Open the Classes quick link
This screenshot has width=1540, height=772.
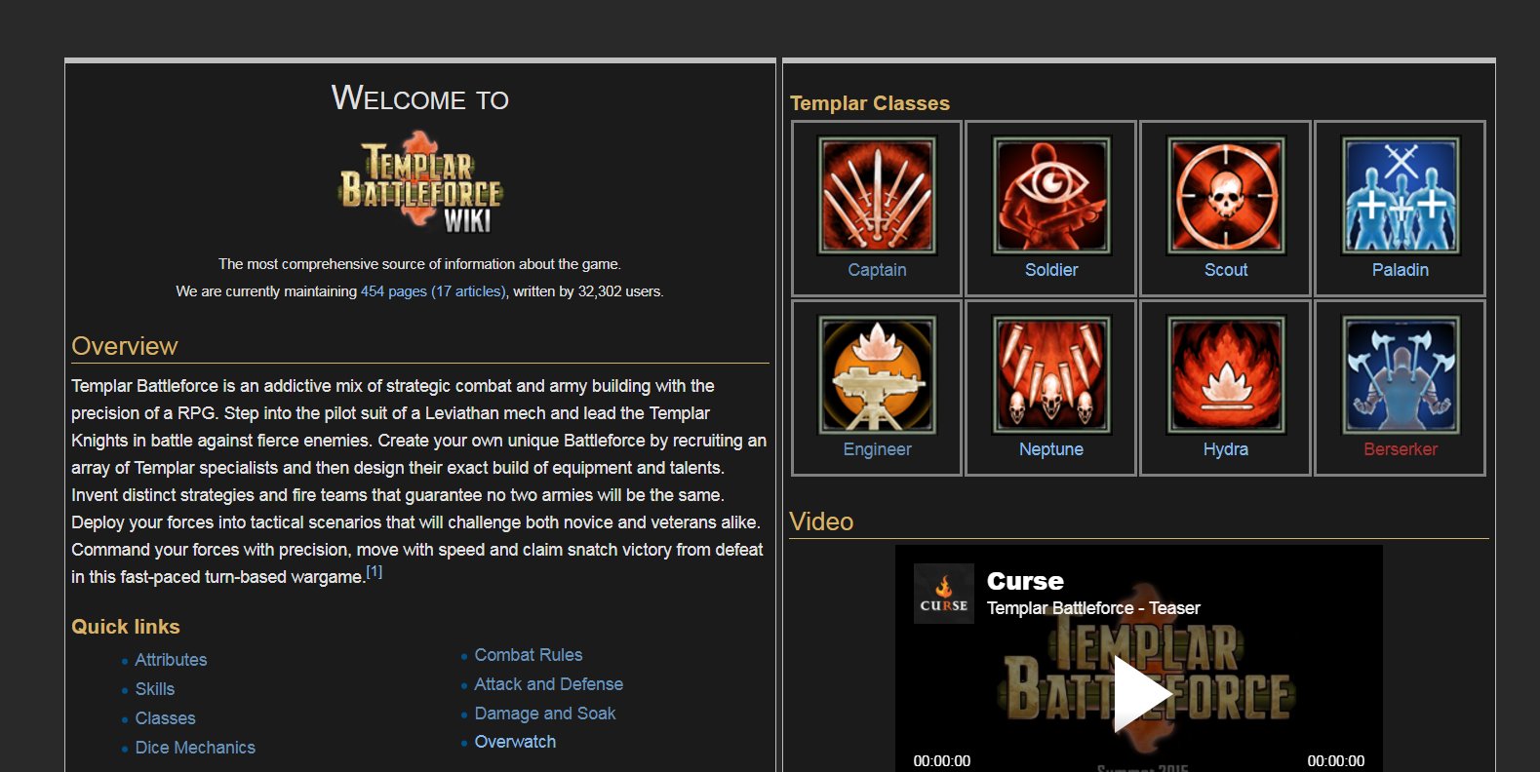point(165,718)
